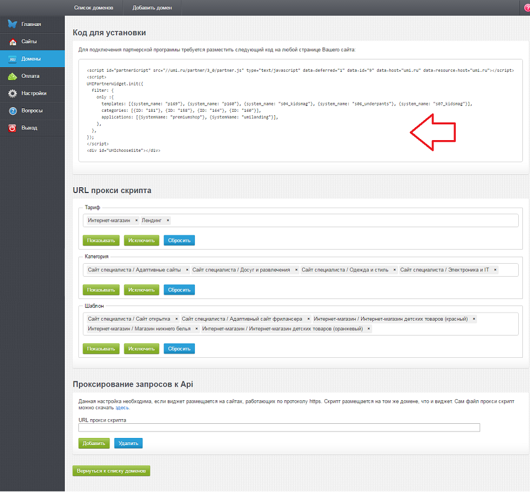Select Выход in the sidebar

(32, 128)
